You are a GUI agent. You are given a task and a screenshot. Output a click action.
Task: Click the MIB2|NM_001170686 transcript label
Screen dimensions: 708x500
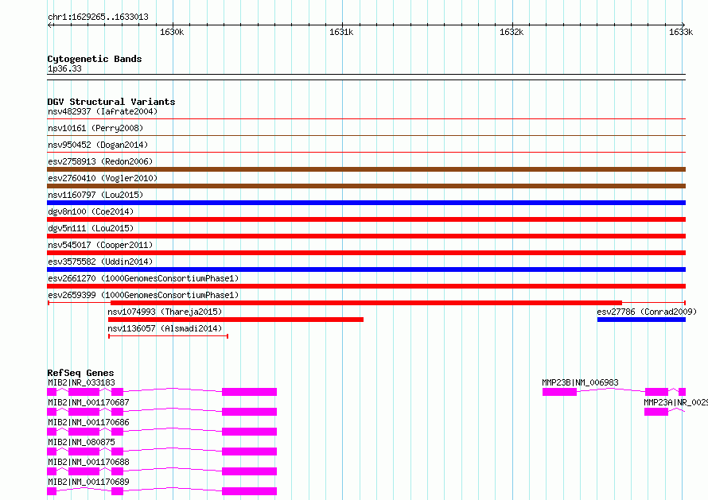[x=88, y=422]
